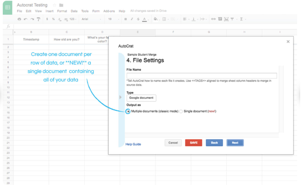
Task: Click the Redo arrow icon
Action: [32, 19]
